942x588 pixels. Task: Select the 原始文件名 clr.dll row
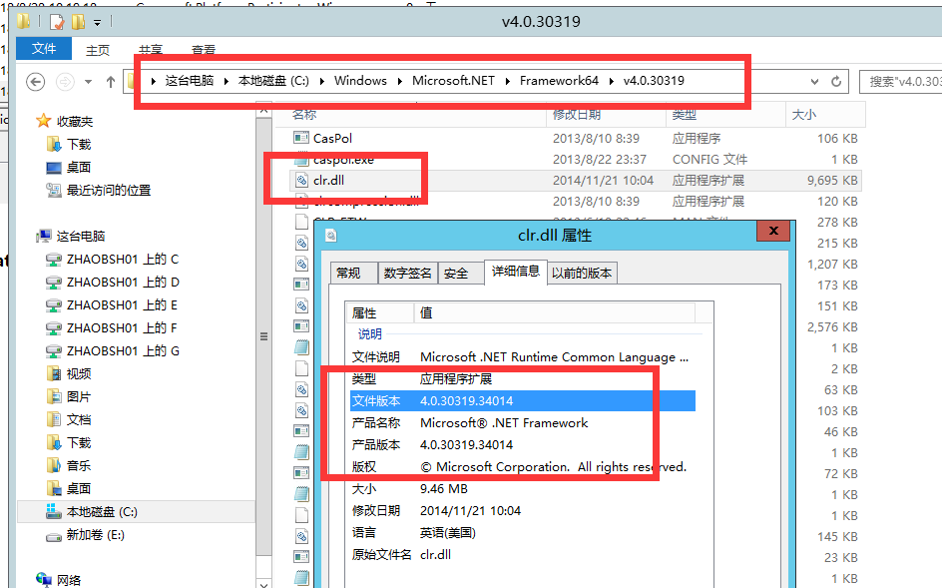coord(522,555)
